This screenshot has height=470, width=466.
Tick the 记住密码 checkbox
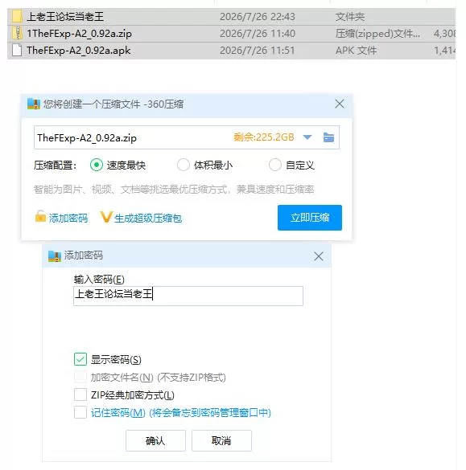click(x=80, y=412)
